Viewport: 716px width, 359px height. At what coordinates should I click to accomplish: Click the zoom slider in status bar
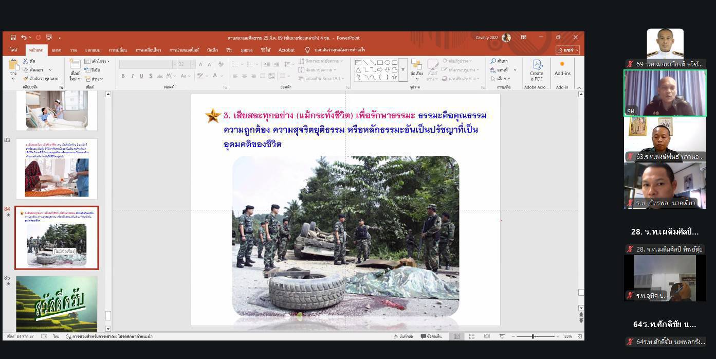click(x=535, y=336)
